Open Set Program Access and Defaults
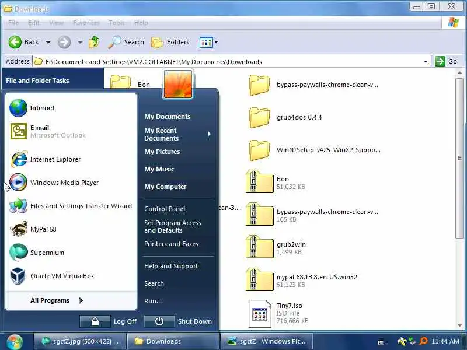Image resolution: width=467 pixels, height=350 pixels. pyautogui.click(x=172, y=227)
